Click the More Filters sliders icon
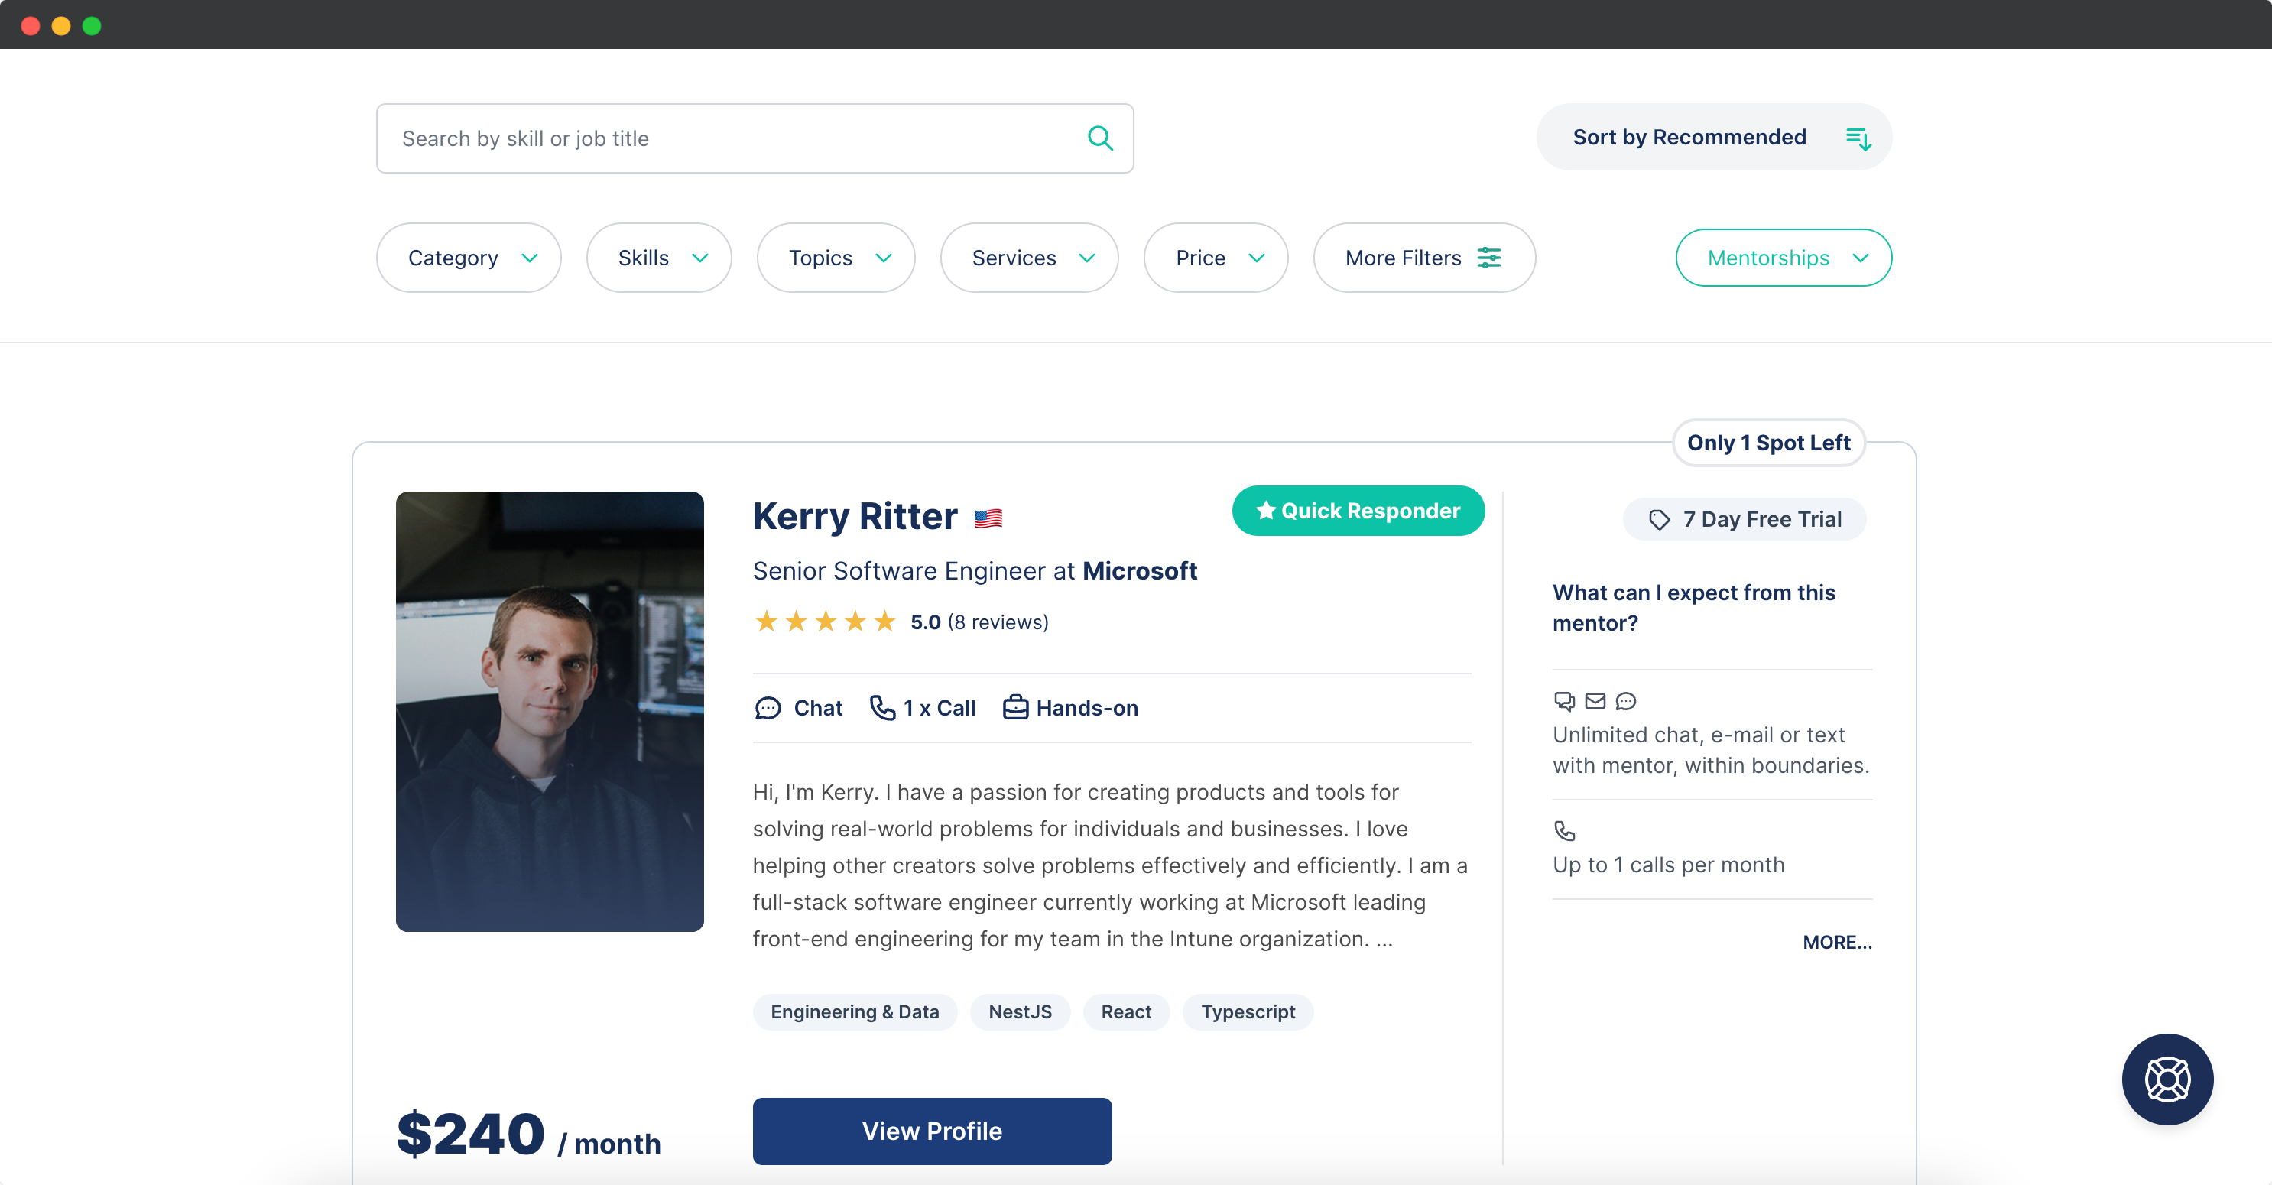The width and height of the screenshot is (2272, 1185). pos(1488,258)
